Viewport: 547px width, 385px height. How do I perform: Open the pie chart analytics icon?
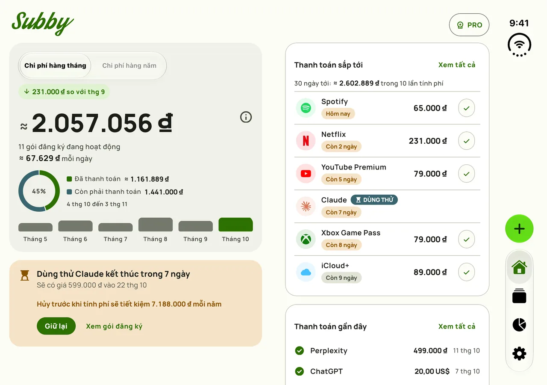tap(519, 325)
